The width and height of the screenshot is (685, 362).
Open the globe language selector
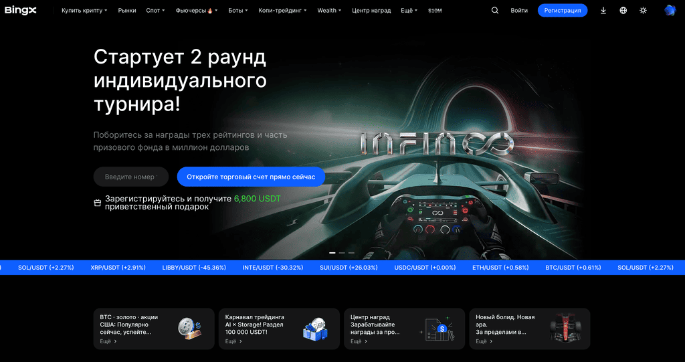(x=623, y=11)
